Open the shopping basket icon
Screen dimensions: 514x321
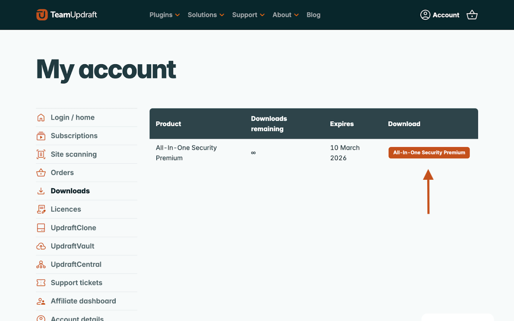pos(472,15)
